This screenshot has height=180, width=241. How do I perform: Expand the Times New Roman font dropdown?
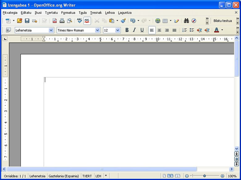tap(98, 30)
